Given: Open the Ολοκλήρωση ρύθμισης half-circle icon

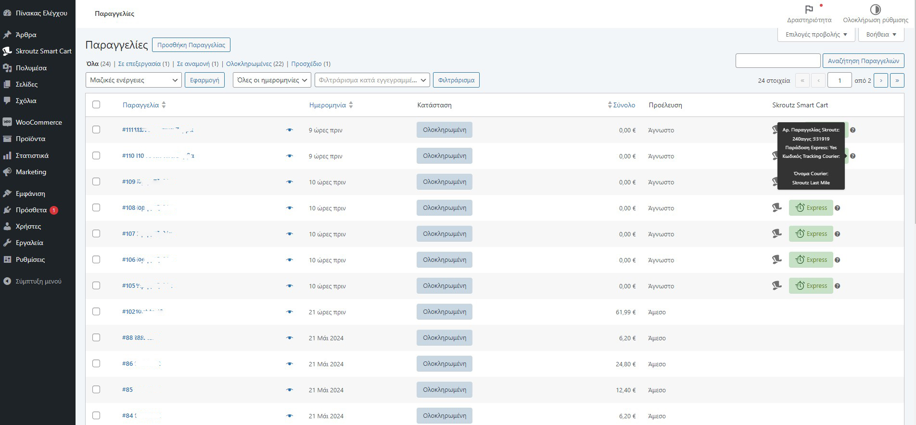Looking at the screenshot, I should click(x=875, y=10).
